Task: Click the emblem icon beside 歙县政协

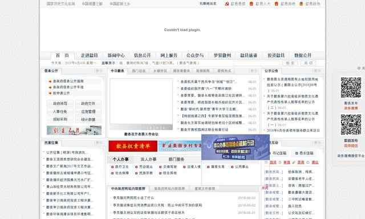Action: (301, 4)
